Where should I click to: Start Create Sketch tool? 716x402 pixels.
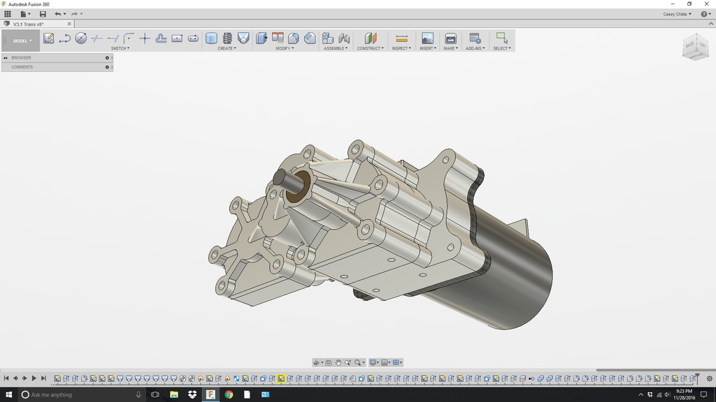[49, 38]
